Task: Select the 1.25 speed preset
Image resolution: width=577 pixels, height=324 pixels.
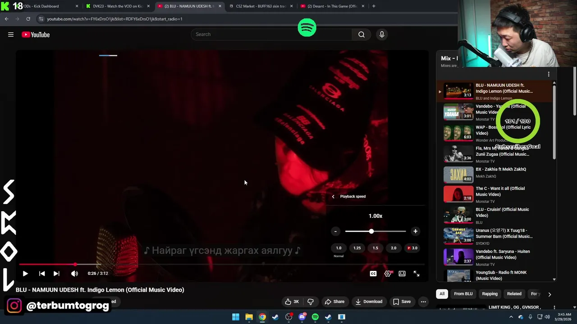Action: point(357,248)
